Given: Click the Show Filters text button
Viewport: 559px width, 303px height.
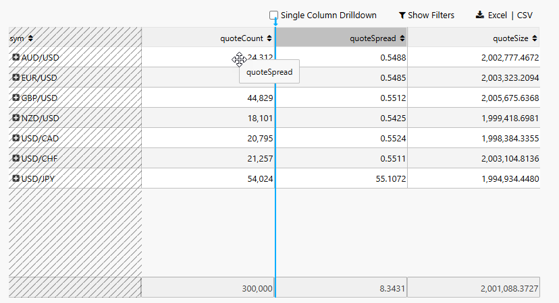Looking at the screenshot, I should pos(431,15).
